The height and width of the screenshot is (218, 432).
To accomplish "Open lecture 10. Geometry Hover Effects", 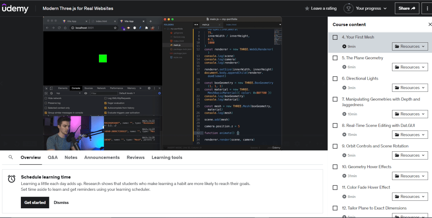I will 366,167.
